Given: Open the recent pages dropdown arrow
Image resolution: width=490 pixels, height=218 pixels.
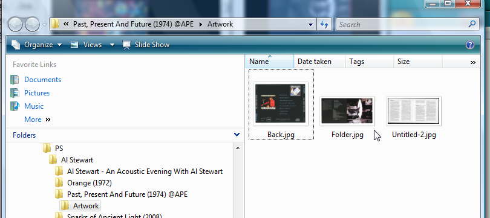Looking at the screenshot, I should click(x=44, y=25).
